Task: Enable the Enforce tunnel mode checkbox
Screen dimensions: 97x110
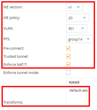Action: [68, 73]
